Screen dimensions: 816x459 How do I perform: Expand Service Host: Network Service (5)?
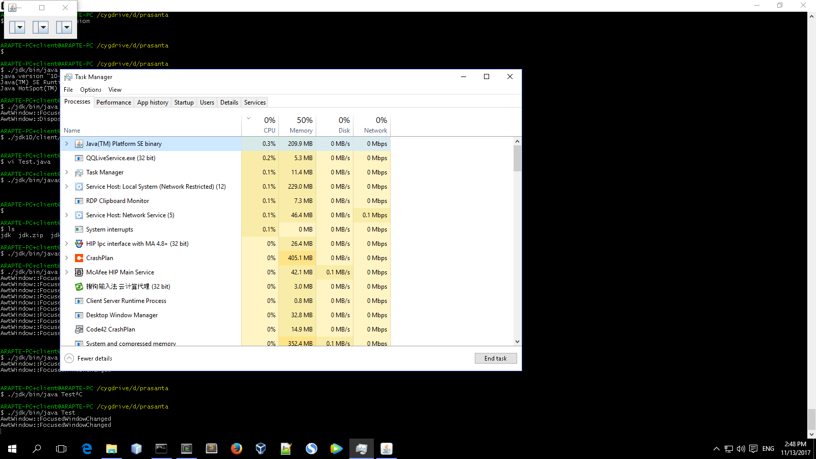(67, 215)
